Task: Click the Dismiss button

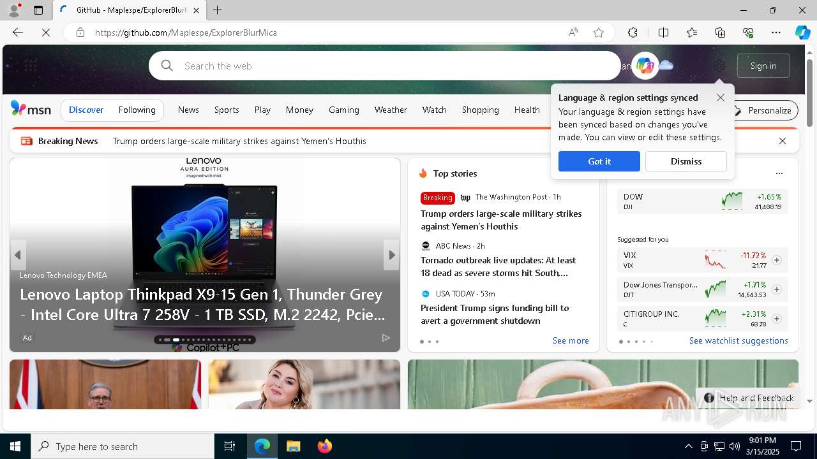Action: [686, 161]
